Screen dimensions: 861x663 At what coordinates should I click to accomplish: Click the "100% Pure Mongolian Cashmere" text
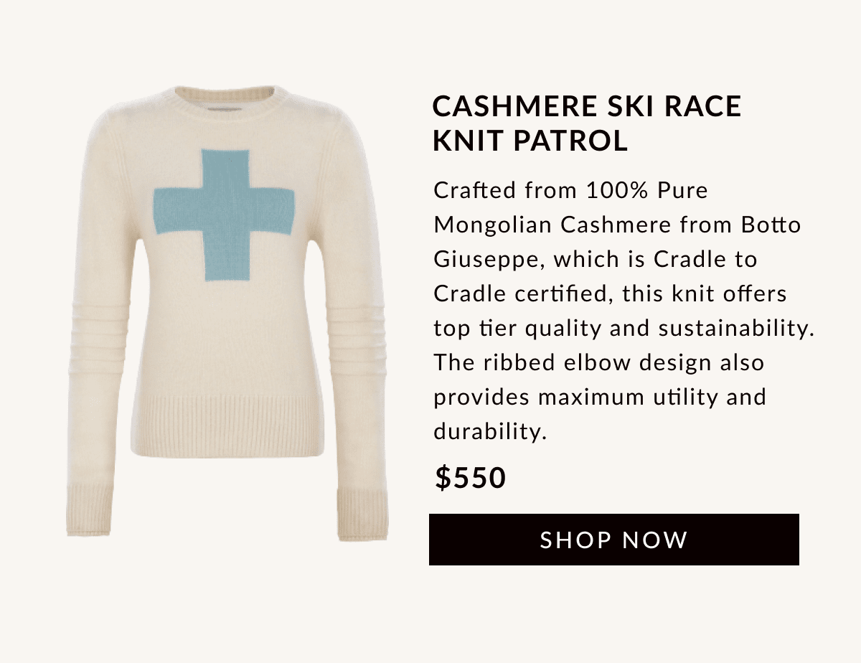(x=570, y=208)
